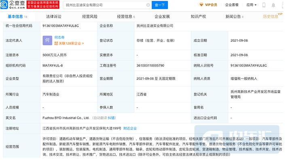Image resolution: width=285 pixels, height=160 pixels.
Task: Select industry value 汽车制造业
Action: pyautogui.click(x=51, y=94)
